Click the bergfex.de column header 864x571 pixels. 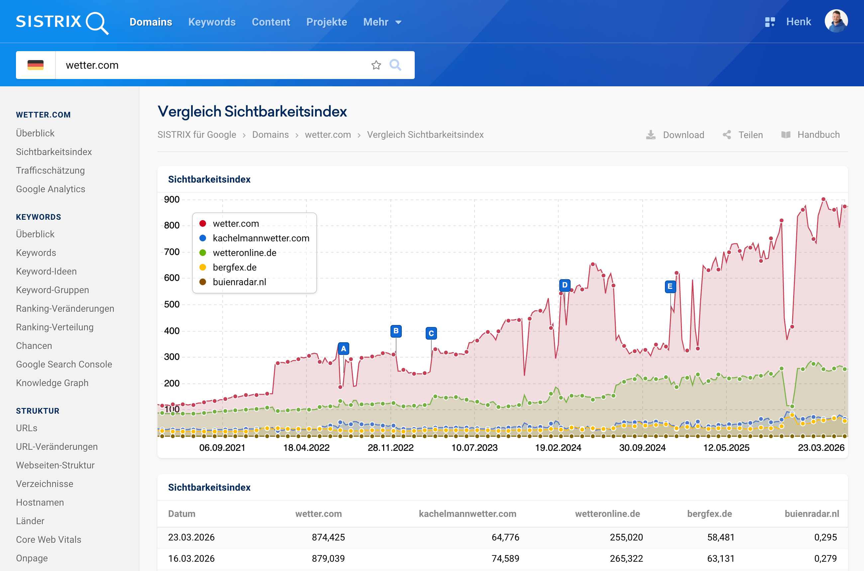click(x=709, y=514)
